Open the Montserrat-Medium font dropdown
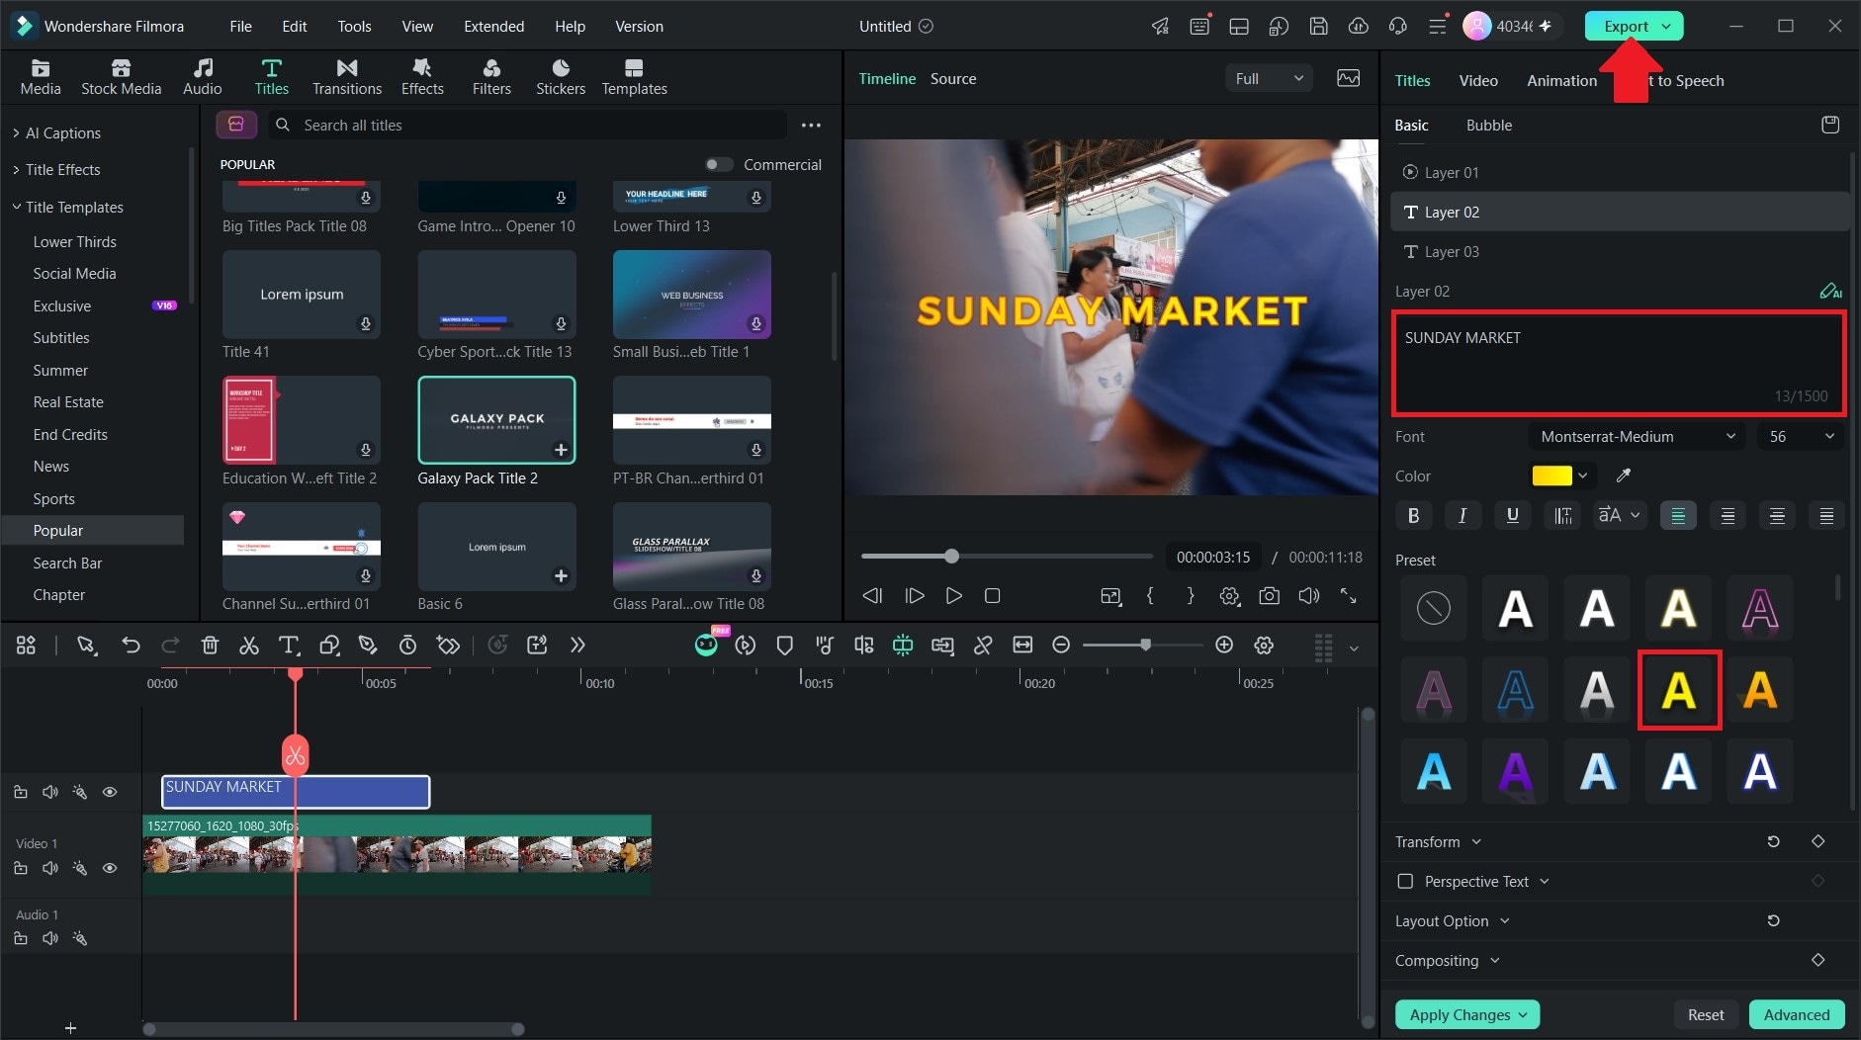 [1637, 436]
